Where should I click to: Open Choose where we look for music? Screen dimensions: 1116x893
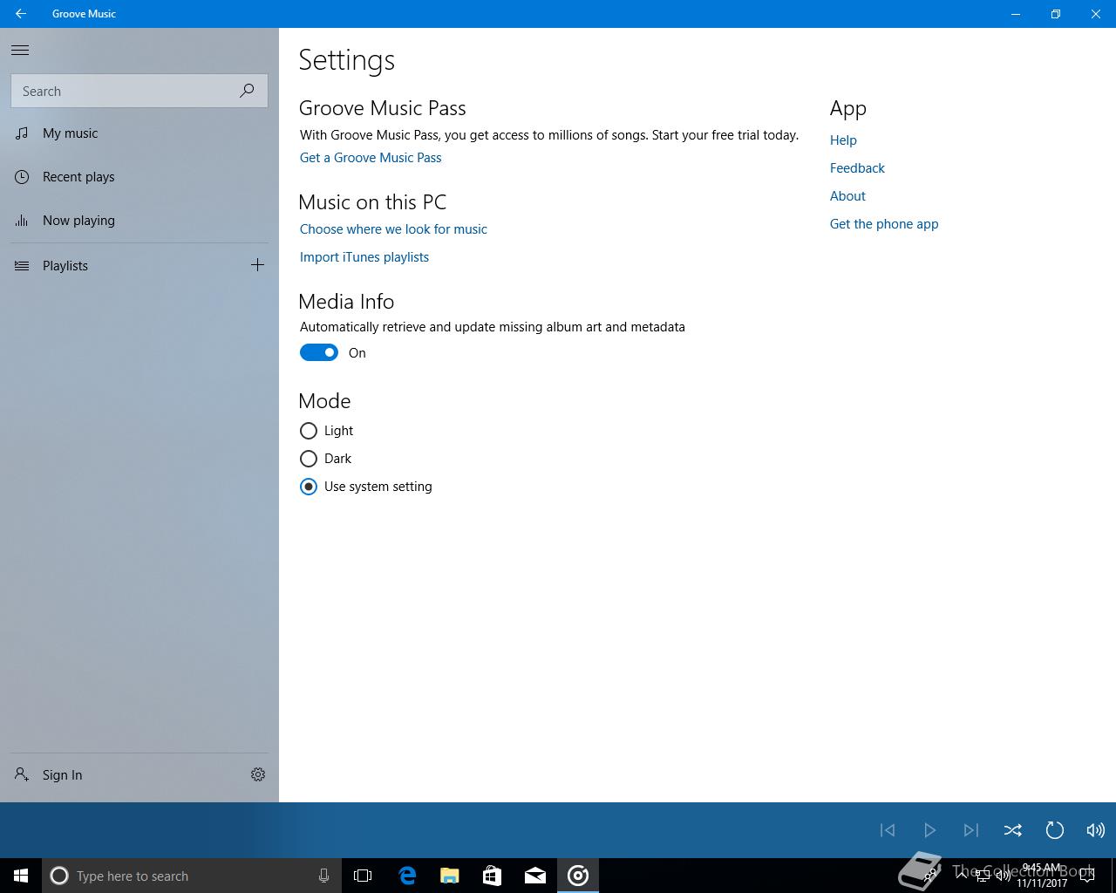coord(393,229)
